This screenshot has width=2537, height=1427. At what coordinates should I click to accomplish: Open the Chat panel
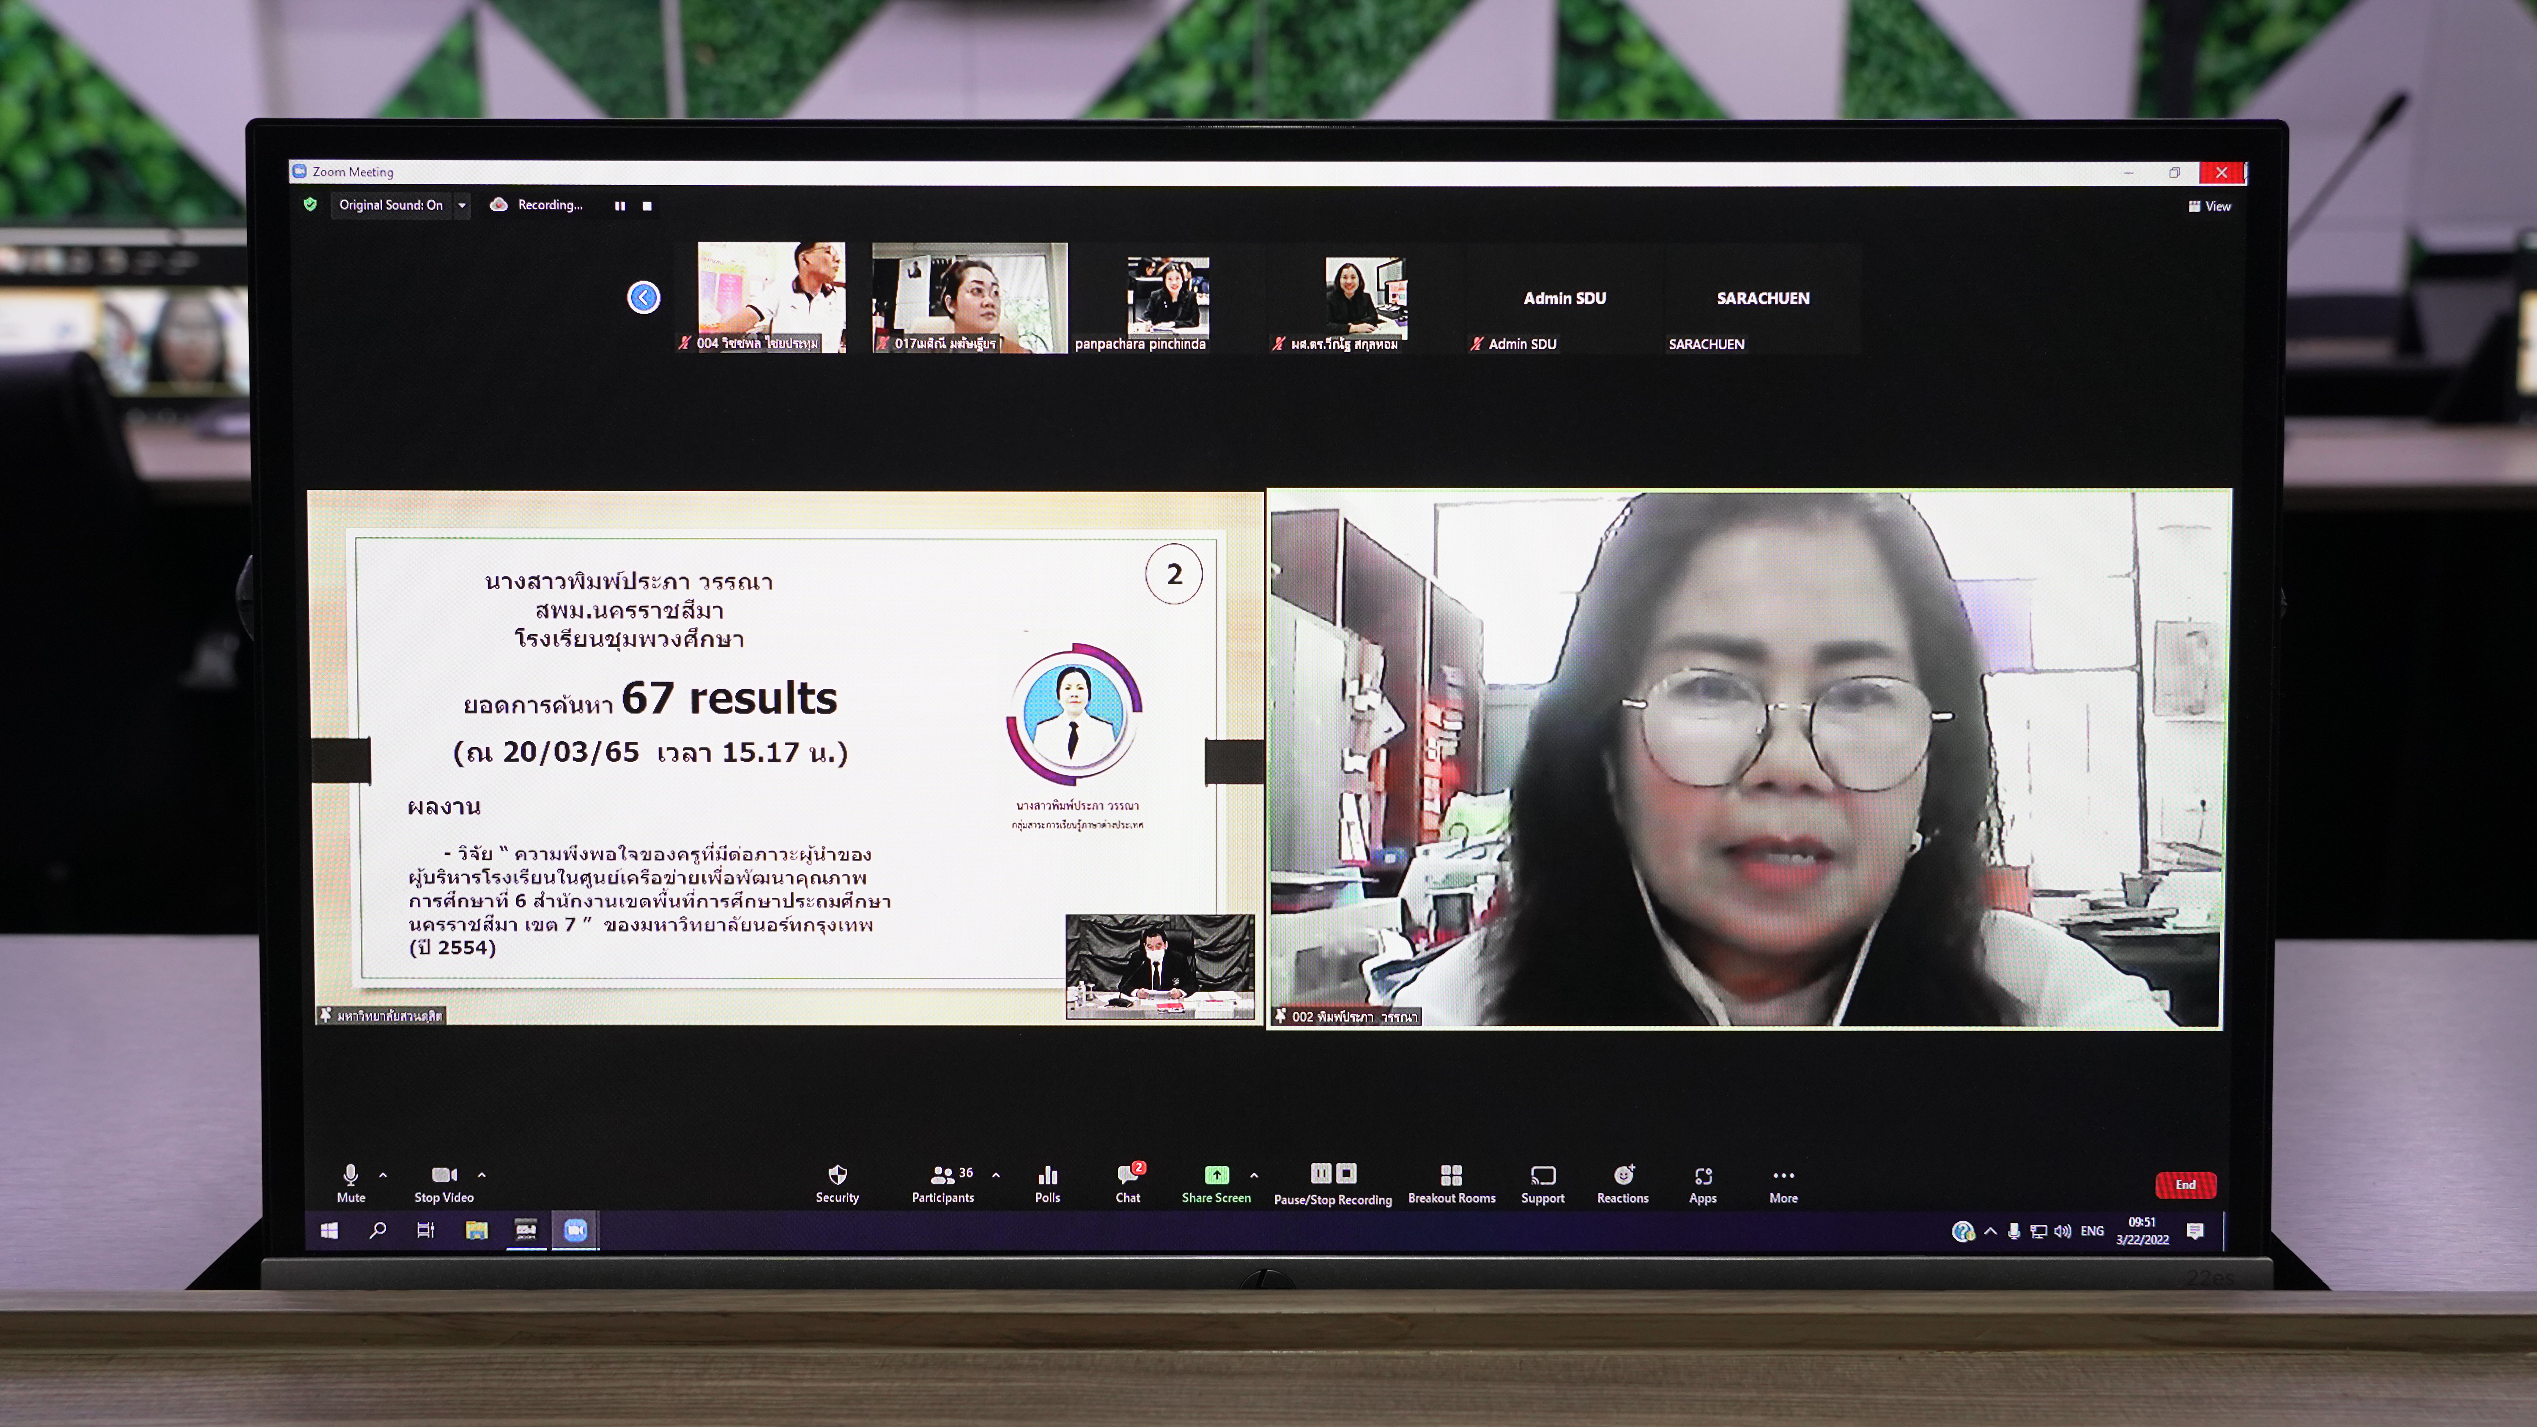pyautogui.click(x=1128, y=1182)
